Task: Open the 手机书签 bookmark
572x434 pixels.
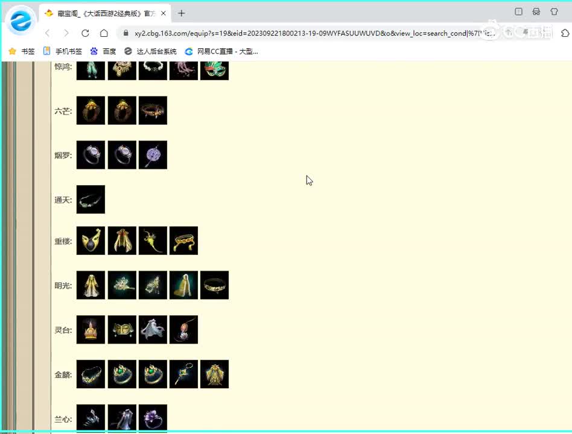Action: coord(63,51)
